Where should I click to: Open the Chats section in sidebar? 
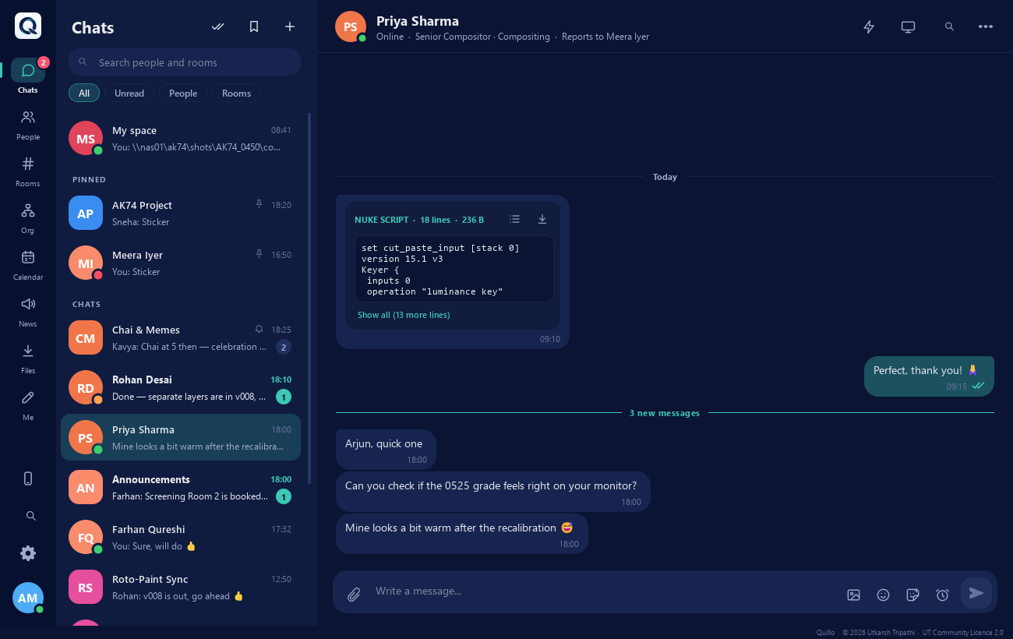(x=28, y=76)
